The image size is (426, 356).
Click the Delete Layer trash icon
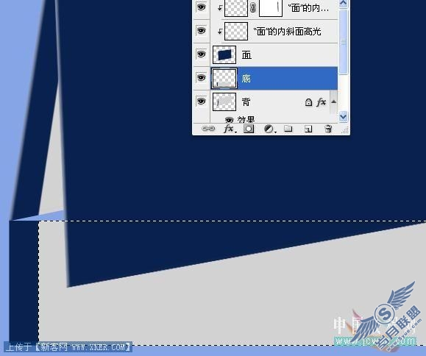point(328,129)
